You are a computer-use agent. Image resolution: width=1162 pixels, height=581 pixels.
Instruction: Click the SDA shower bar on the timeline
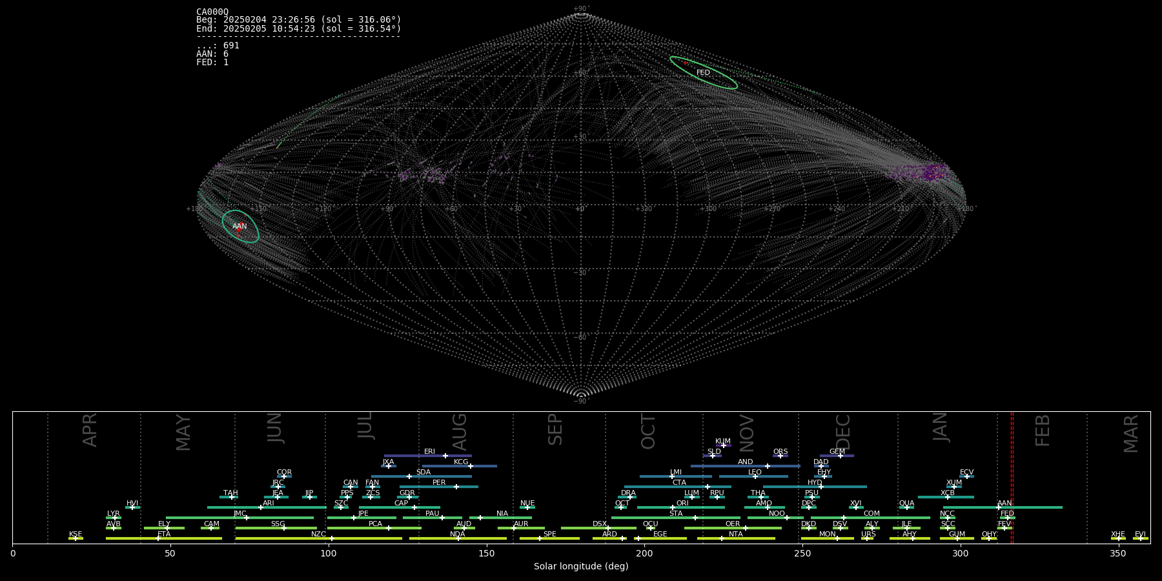click(x=422, y=476)
